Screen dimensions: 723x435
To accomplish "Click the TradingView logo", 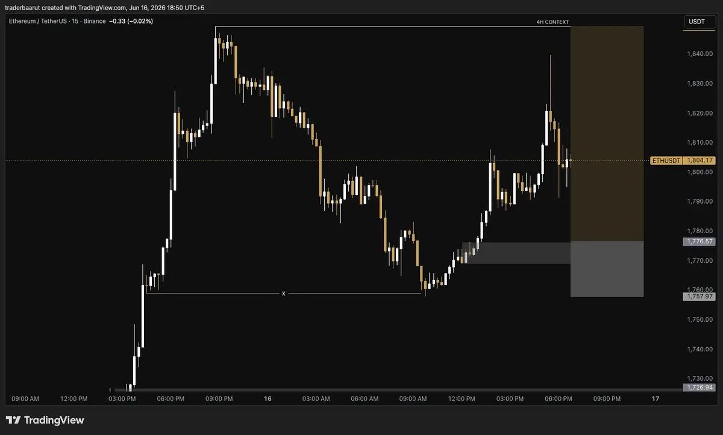I will click(x=45, y=420).
